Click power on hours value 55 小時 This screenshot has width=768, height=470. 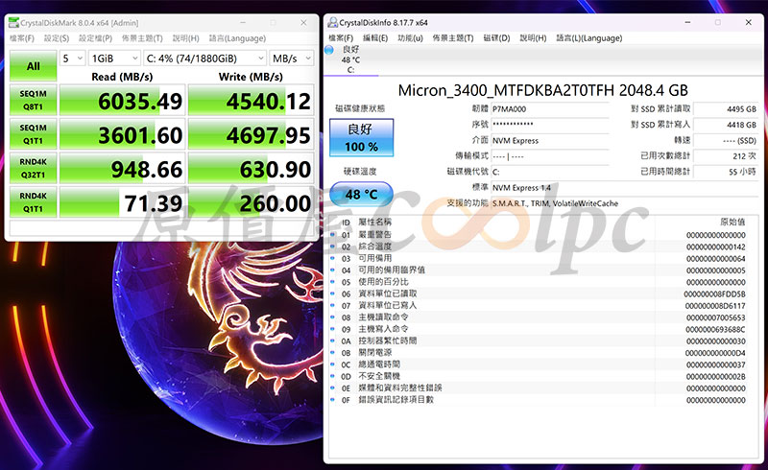pyautogui.click(x=726, y=172)
